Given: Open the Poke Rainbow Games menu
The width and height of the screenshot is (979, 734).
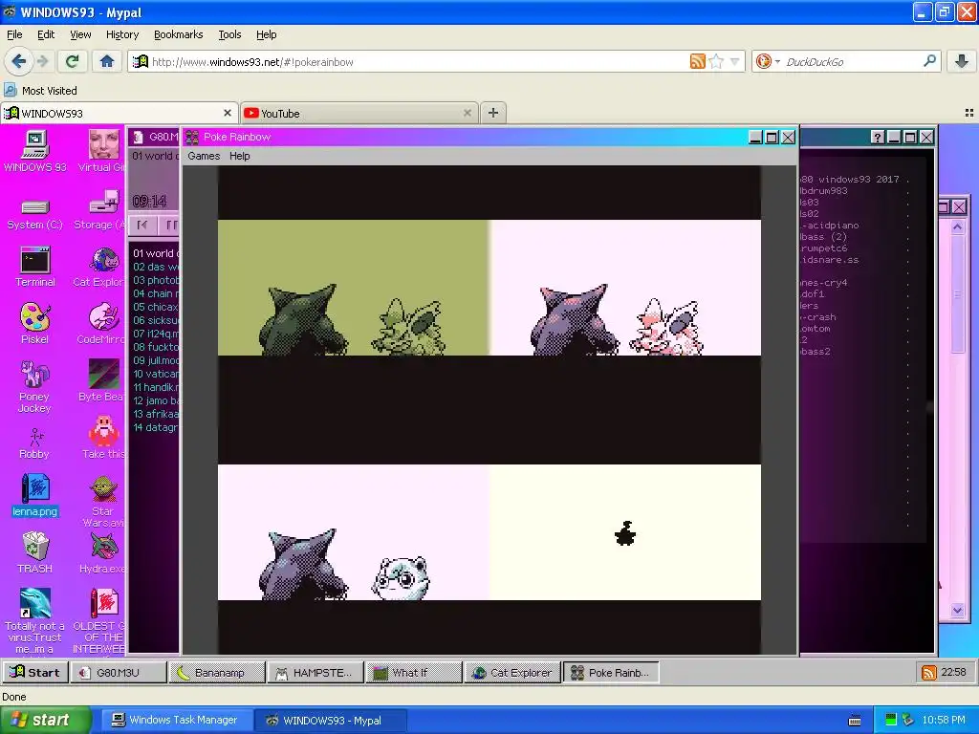Looking at the screenshot, I should click(x=204, y=156).
